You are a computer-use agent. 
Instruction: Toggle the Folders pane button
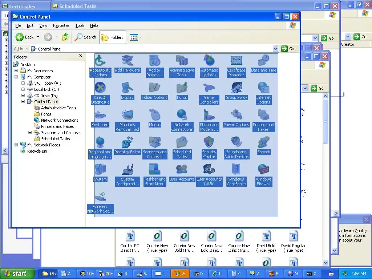[x=113, y=37]
